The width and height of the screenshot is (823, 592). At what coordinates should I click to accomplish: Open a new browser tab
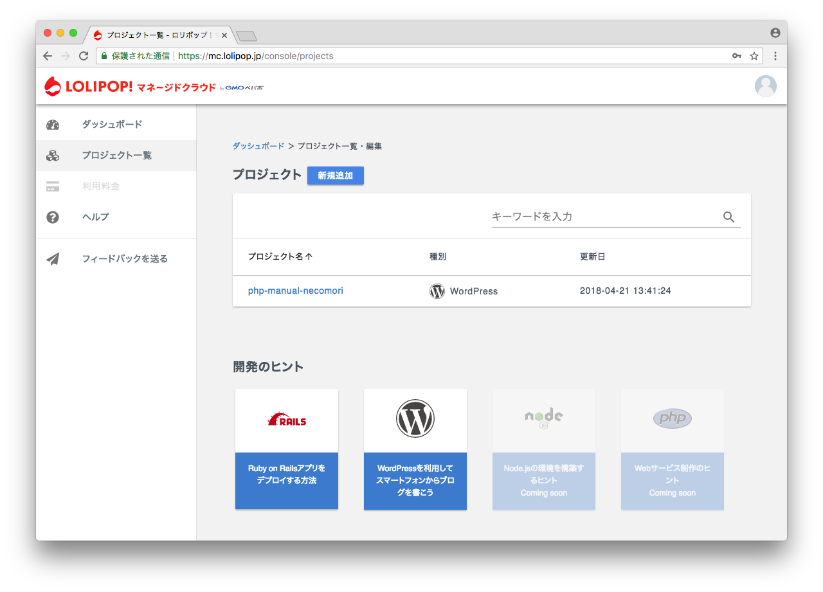coord(246,35)
